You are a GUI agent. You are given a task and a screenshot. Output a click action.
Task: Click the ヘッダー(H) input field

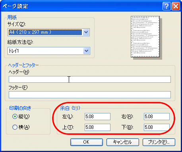point(90,79)
